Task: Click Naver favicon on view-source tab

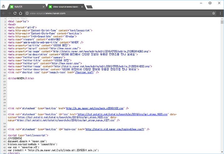Action: pyautogui.click(x=50, y=7)
